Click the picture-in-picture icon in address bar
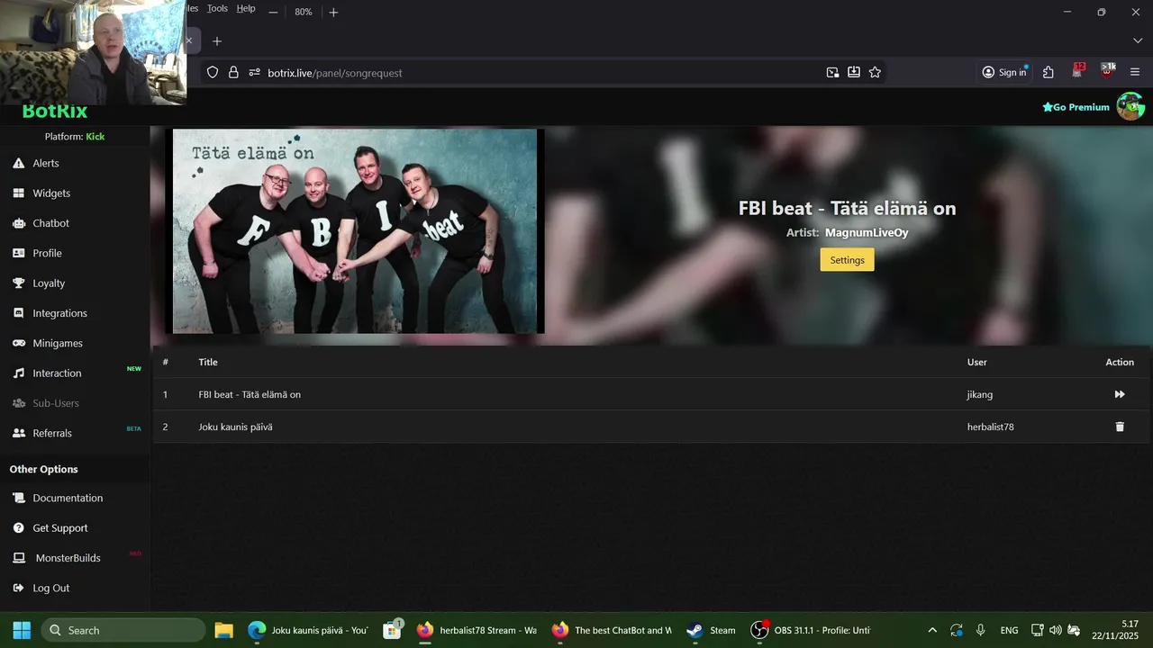 (832, 72)
